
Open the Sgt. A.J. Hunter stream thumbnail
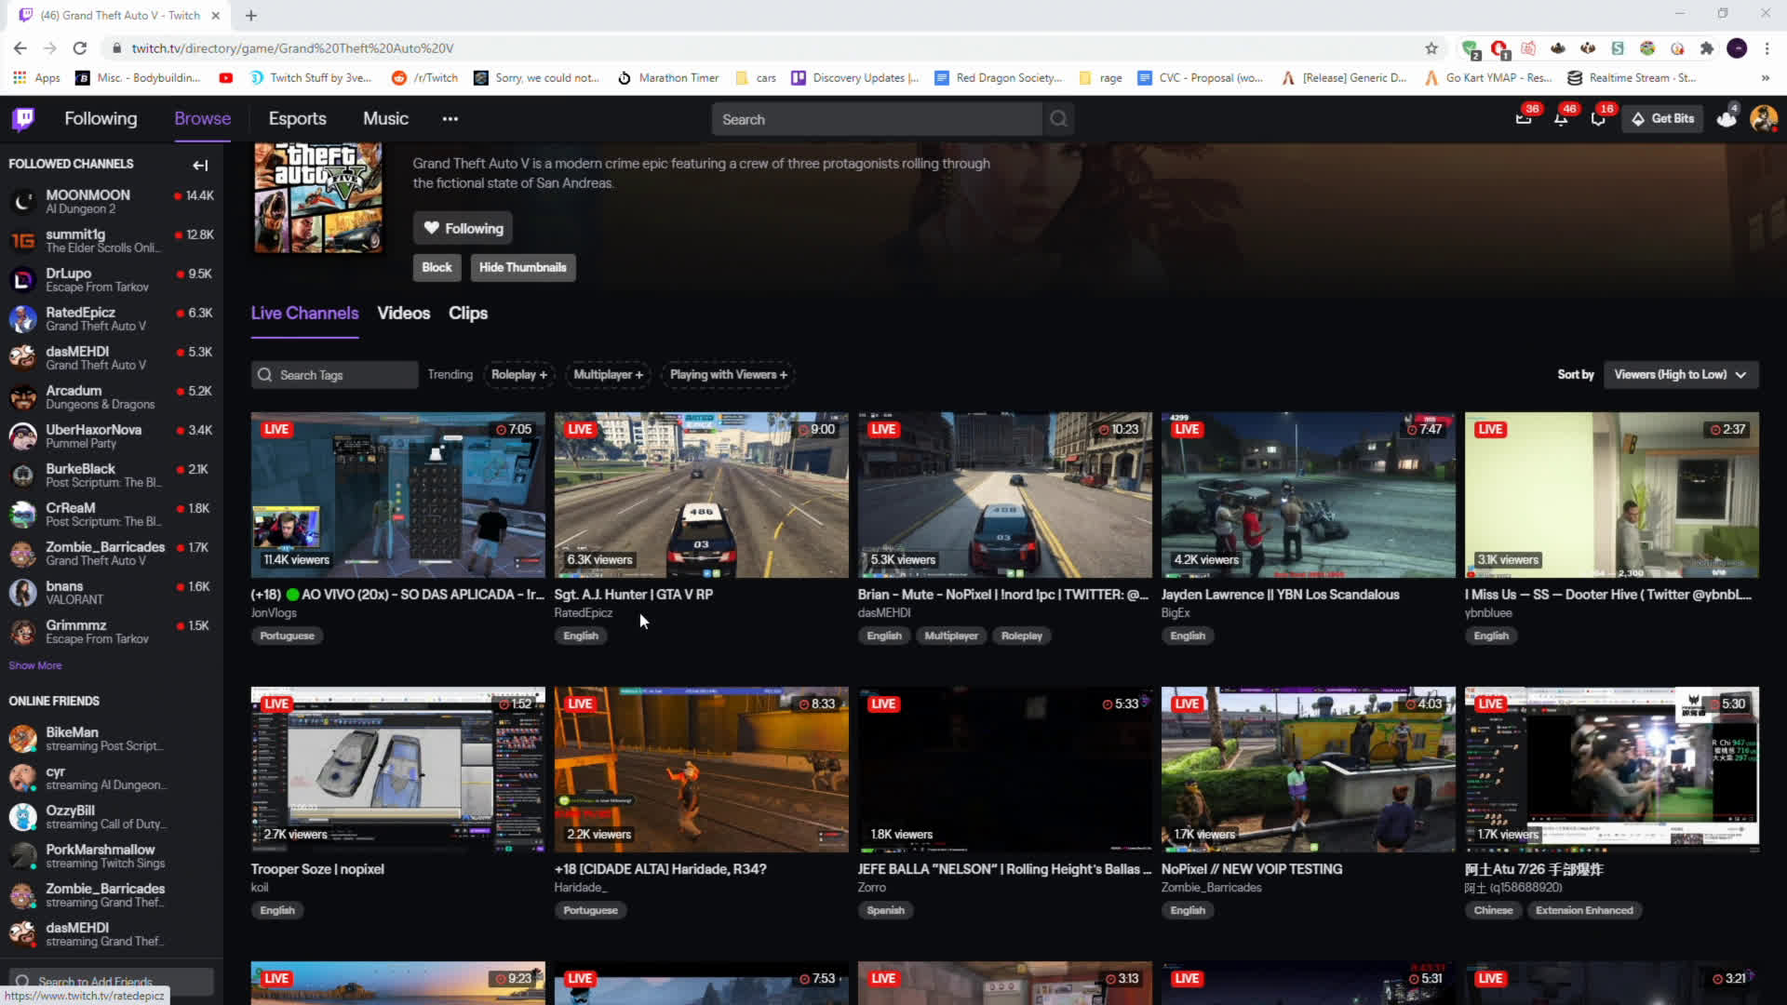click(x=702, y=494)
